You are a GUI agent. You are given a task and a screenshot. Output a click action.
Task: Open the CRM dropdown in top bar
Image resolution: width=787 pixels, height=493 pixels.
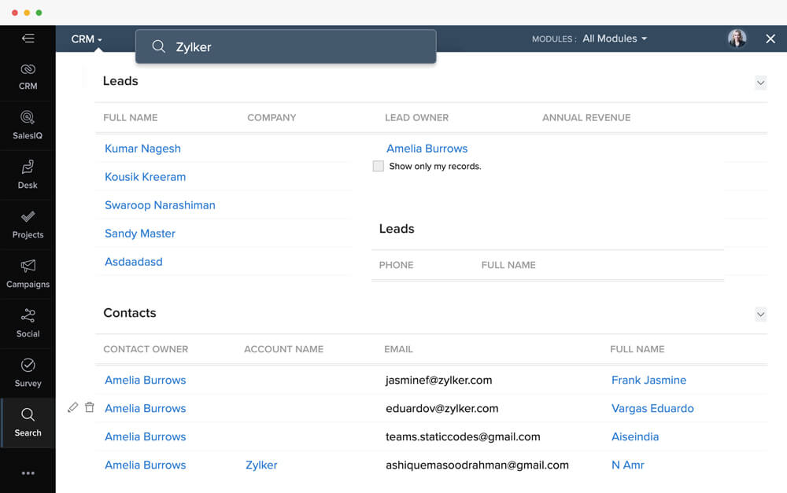pyautogui.click(x=87, y=39)
